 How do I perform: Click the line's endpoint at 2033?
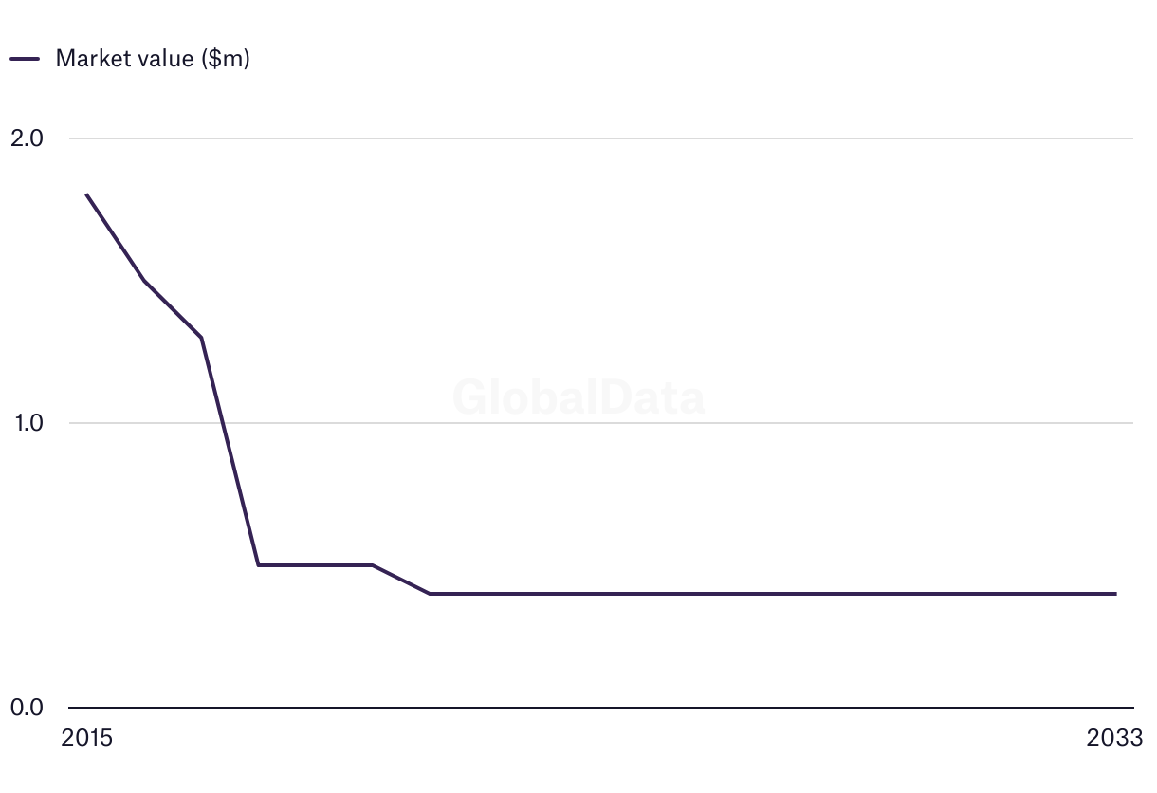(1115, 594)
